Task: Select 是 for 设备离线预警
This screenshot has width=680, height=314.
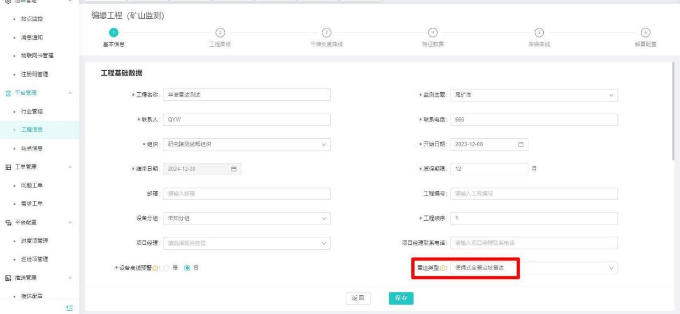Action: (x=166, y=268)
